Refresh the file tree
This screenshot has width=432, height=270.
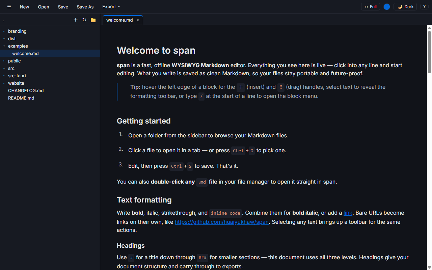[84, 20]
